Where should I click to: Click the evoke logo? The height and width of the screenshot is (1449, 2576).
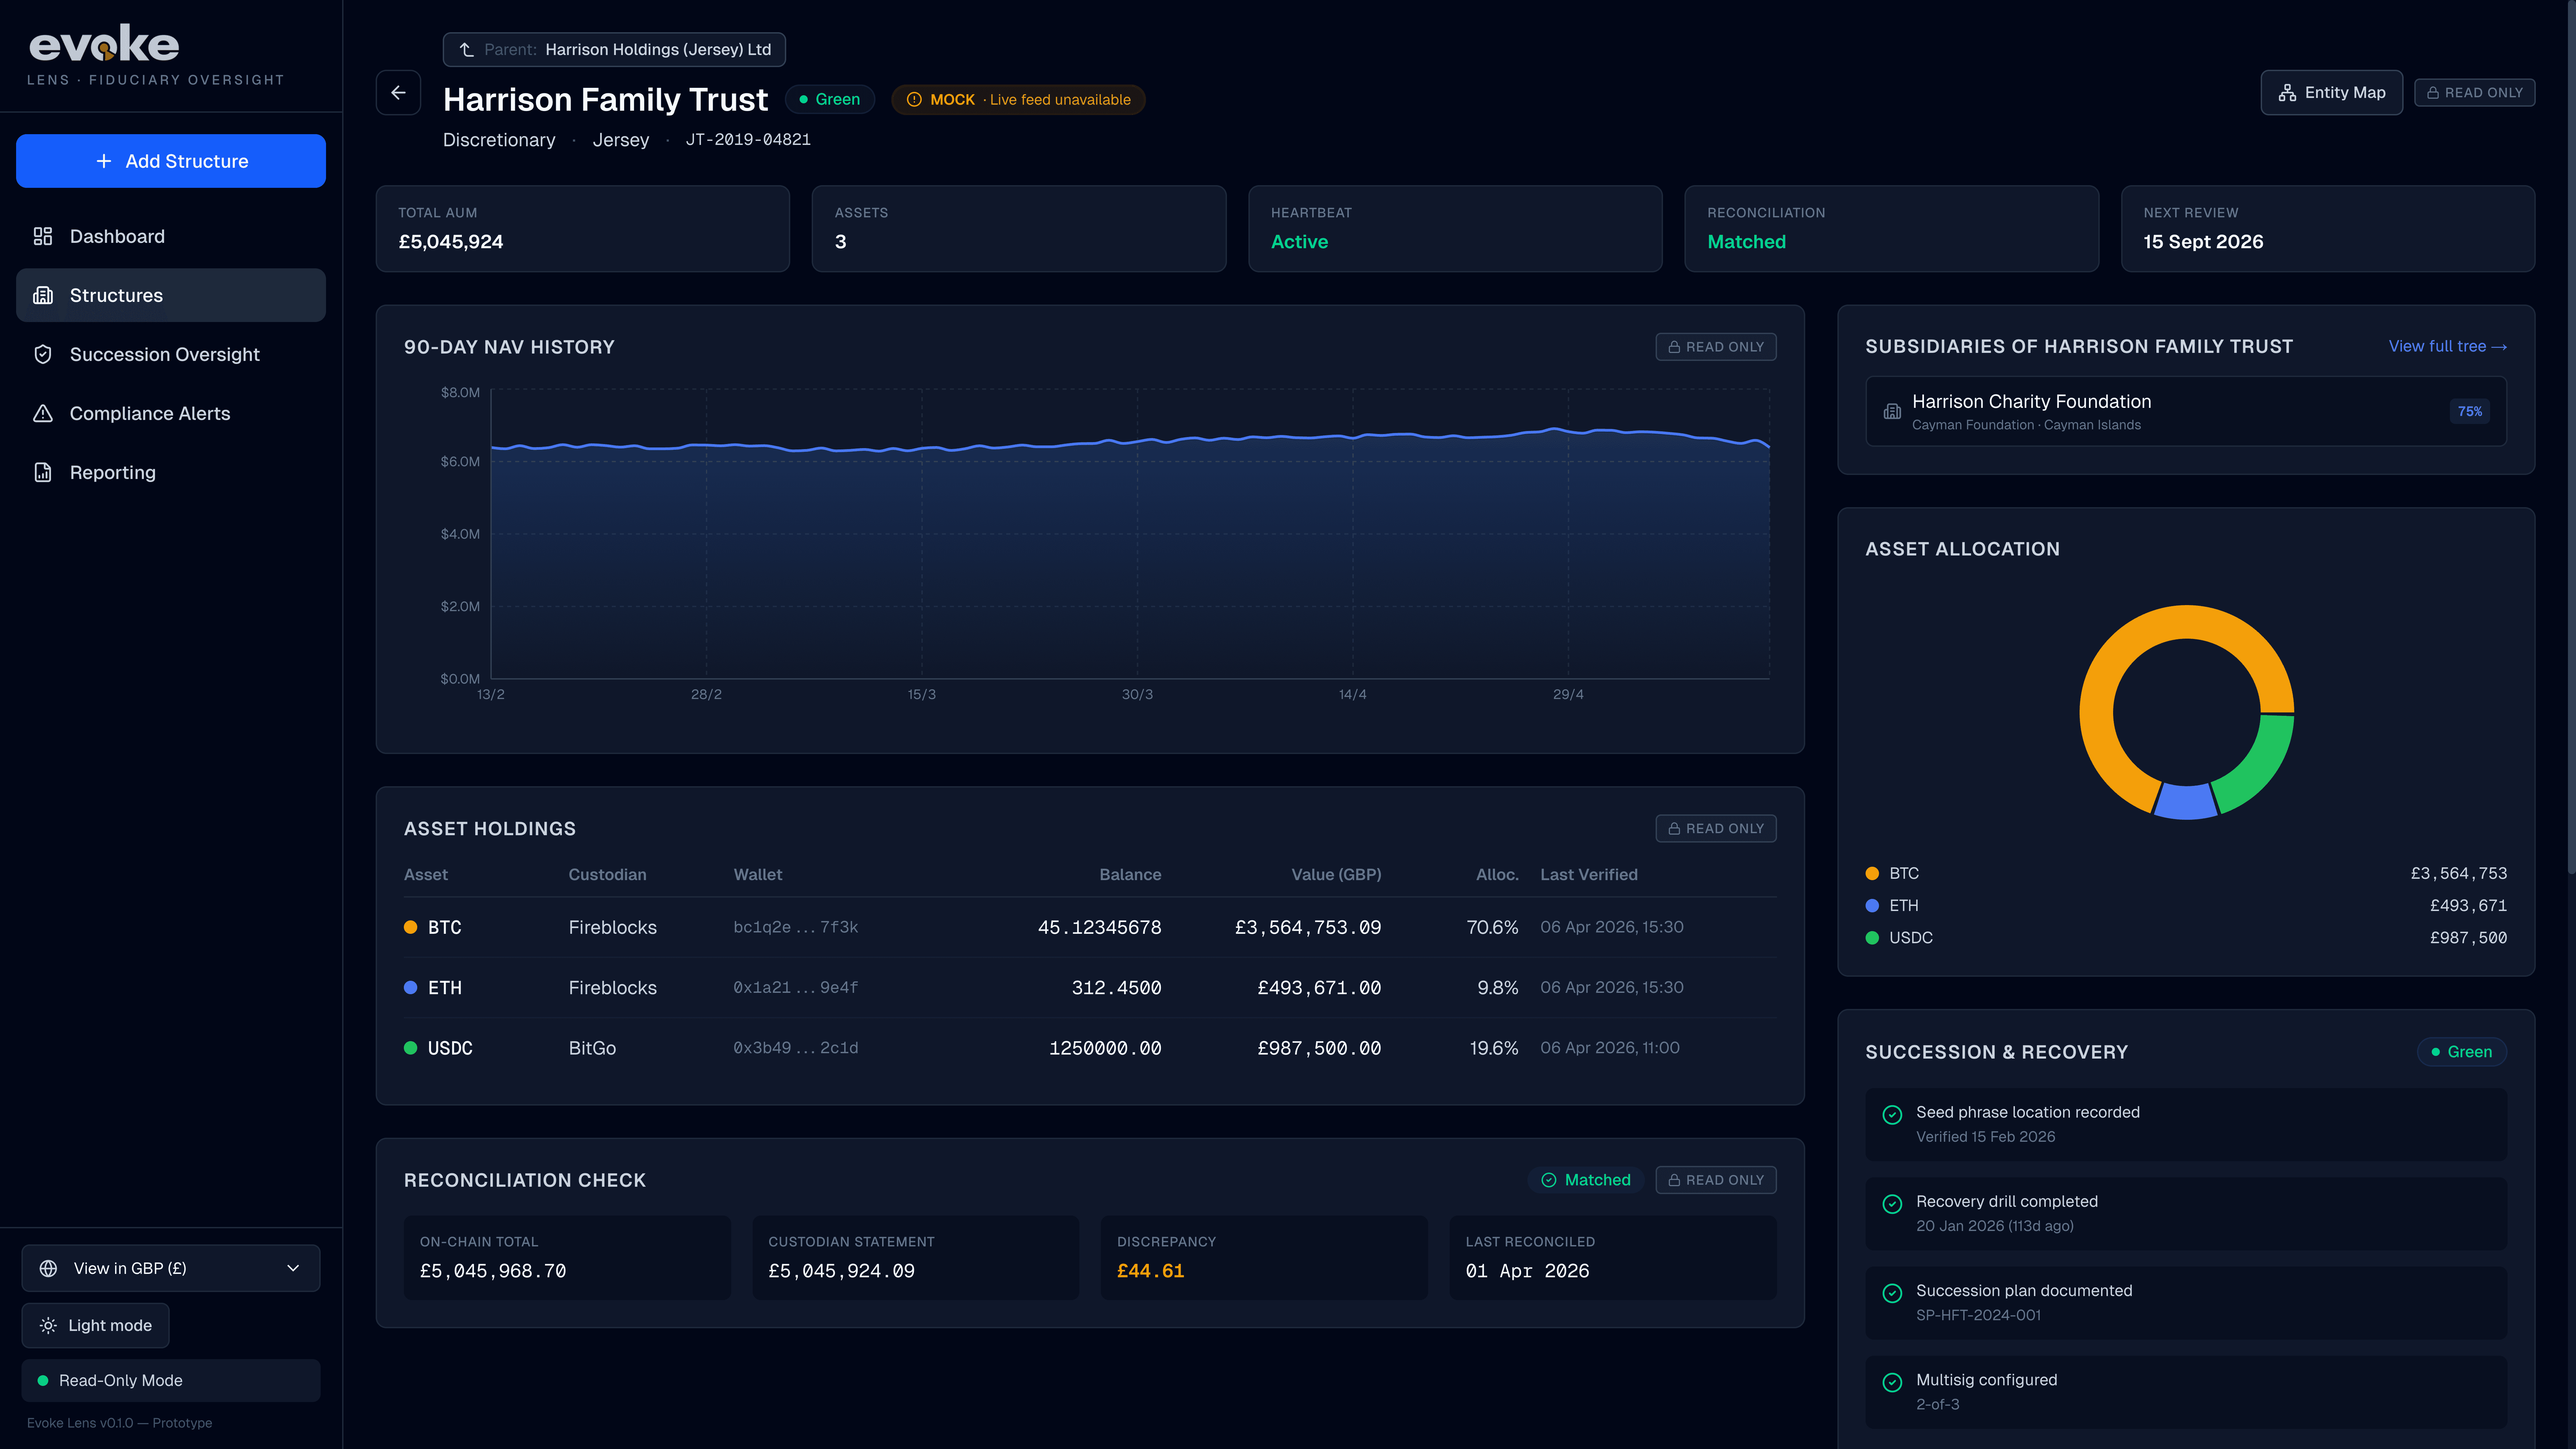point(104,43)
